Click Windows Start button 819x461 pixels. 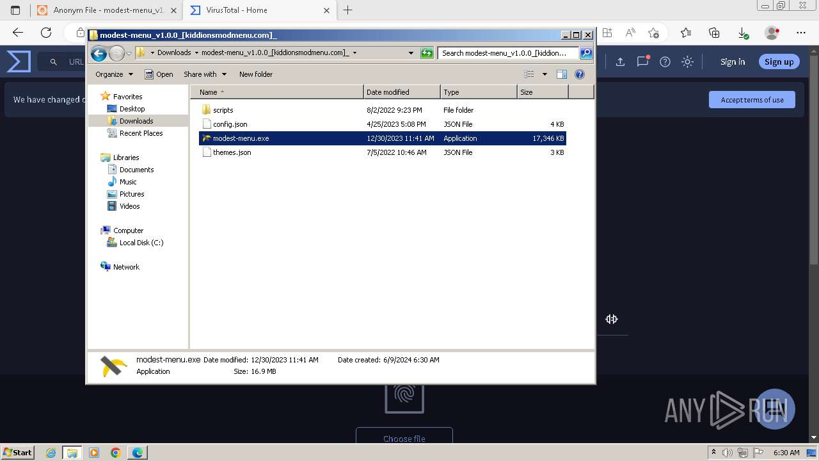pyautogui.click(x=17, y=452)
